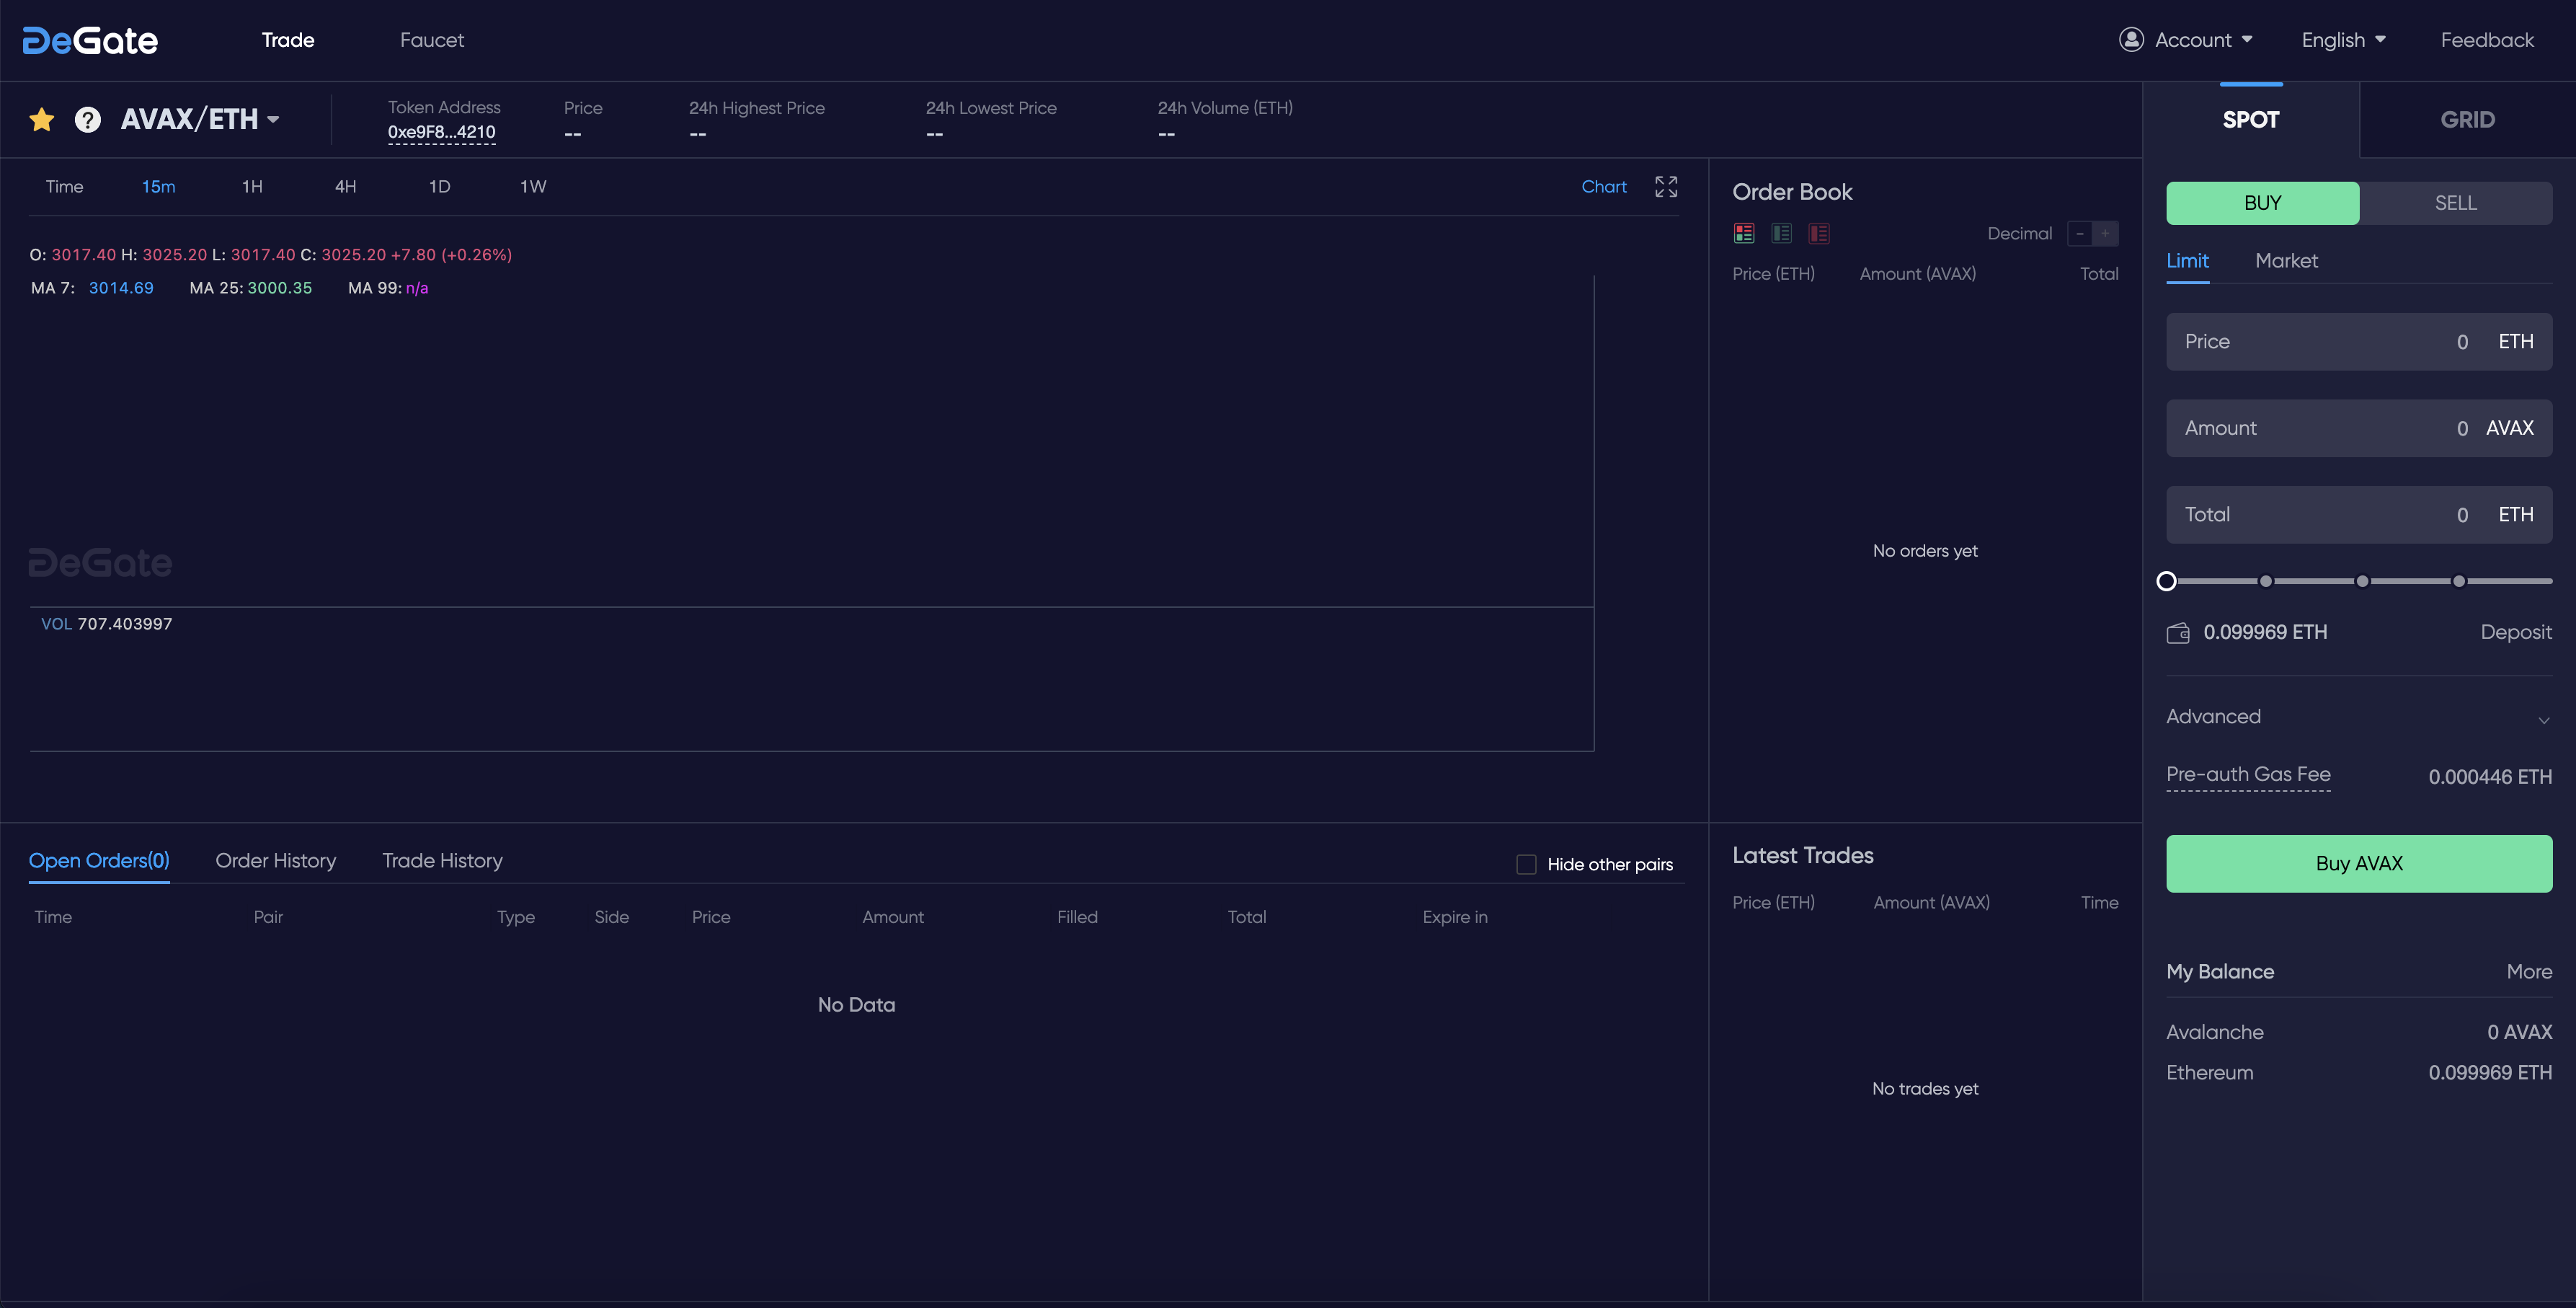
Task: Click the Expire in column header
Action: click(x=1454, y=918)
